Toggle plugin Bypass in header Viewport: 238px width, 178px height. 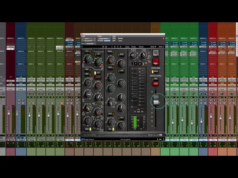tap(120, 39)
